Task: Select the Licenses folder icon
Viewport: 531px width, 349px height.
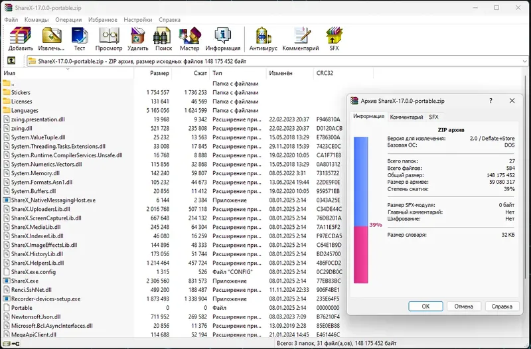Action: (x=7, y=102)
